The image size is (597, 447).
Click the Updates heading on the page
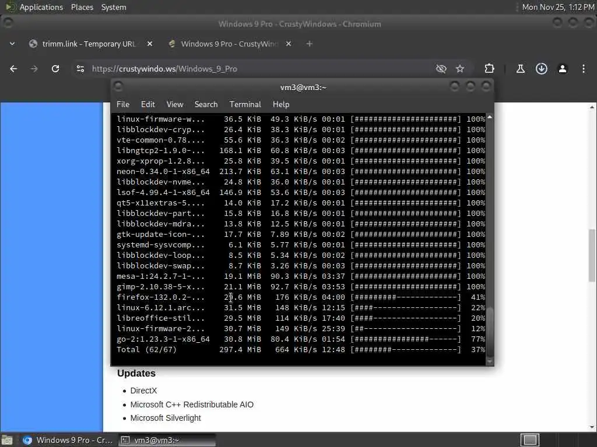click(136, 373)
